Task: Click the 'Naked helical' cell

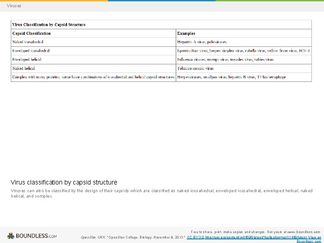Action: 94,68
